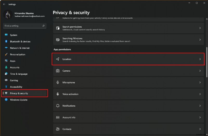
Task: Click the Network wifi icon
Action: coord(6,48)
